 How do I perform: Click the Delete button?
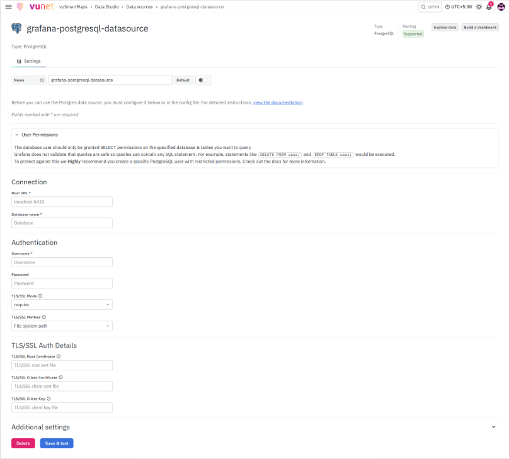[23, 443]
